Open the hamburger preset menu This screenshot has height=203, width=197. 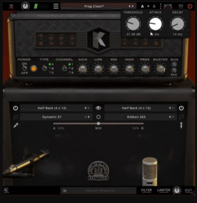(56, 6)
